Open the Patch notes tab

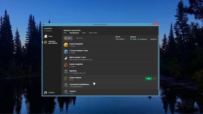tap(93, 33)
